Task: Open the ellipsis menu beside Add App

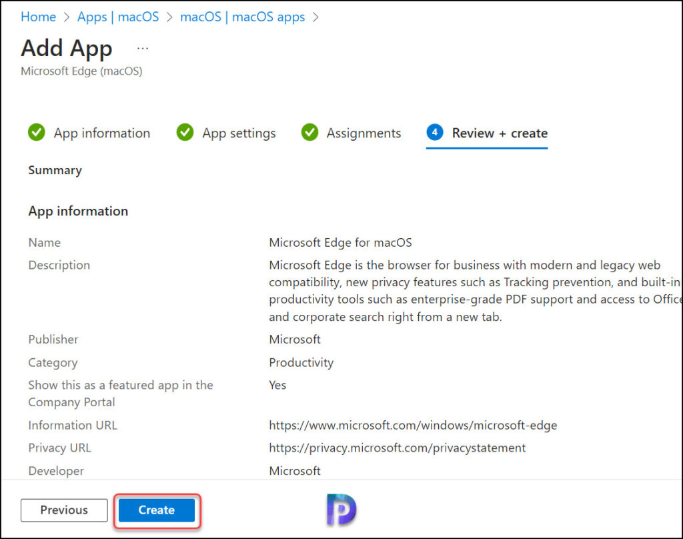Action: pos(143,49)
